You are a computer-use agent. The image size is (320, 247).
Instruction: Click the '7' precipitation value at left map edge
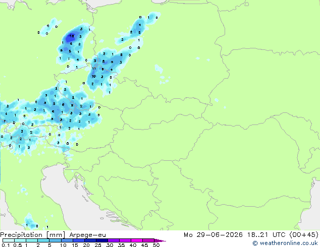pos(5,121)
